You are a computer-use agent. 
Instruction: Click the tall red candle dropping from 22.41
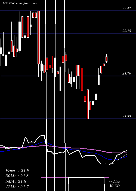tap(39, 37)
